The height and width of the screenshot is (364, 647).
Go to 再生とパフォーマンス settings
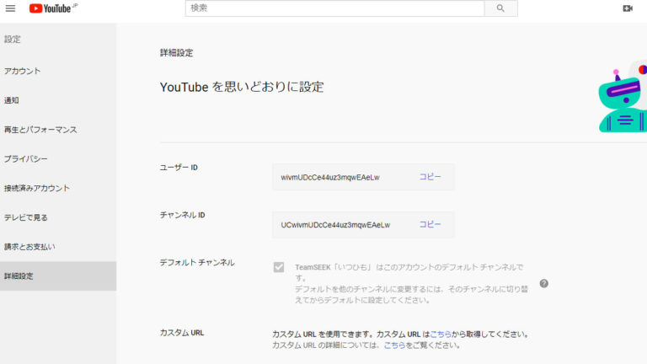[40, 130]
